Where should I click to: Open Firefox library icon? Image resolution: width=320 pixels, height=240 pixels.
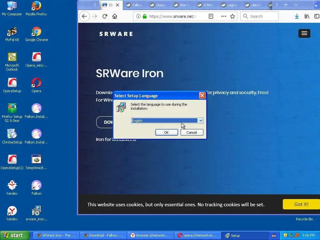coord(307,16)
